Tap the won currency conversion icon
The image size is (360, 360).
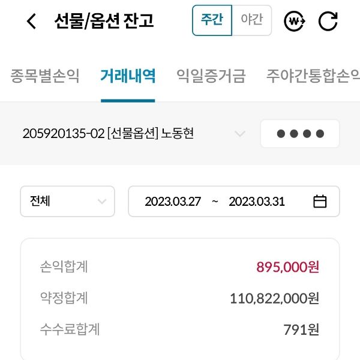tap(295, 21)
